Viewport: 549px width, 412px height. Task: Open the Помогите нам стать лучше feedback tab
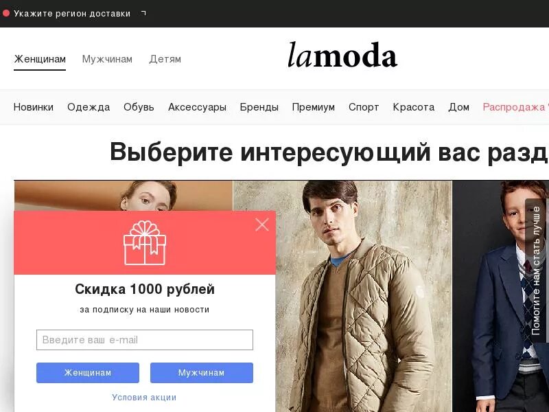536,271
